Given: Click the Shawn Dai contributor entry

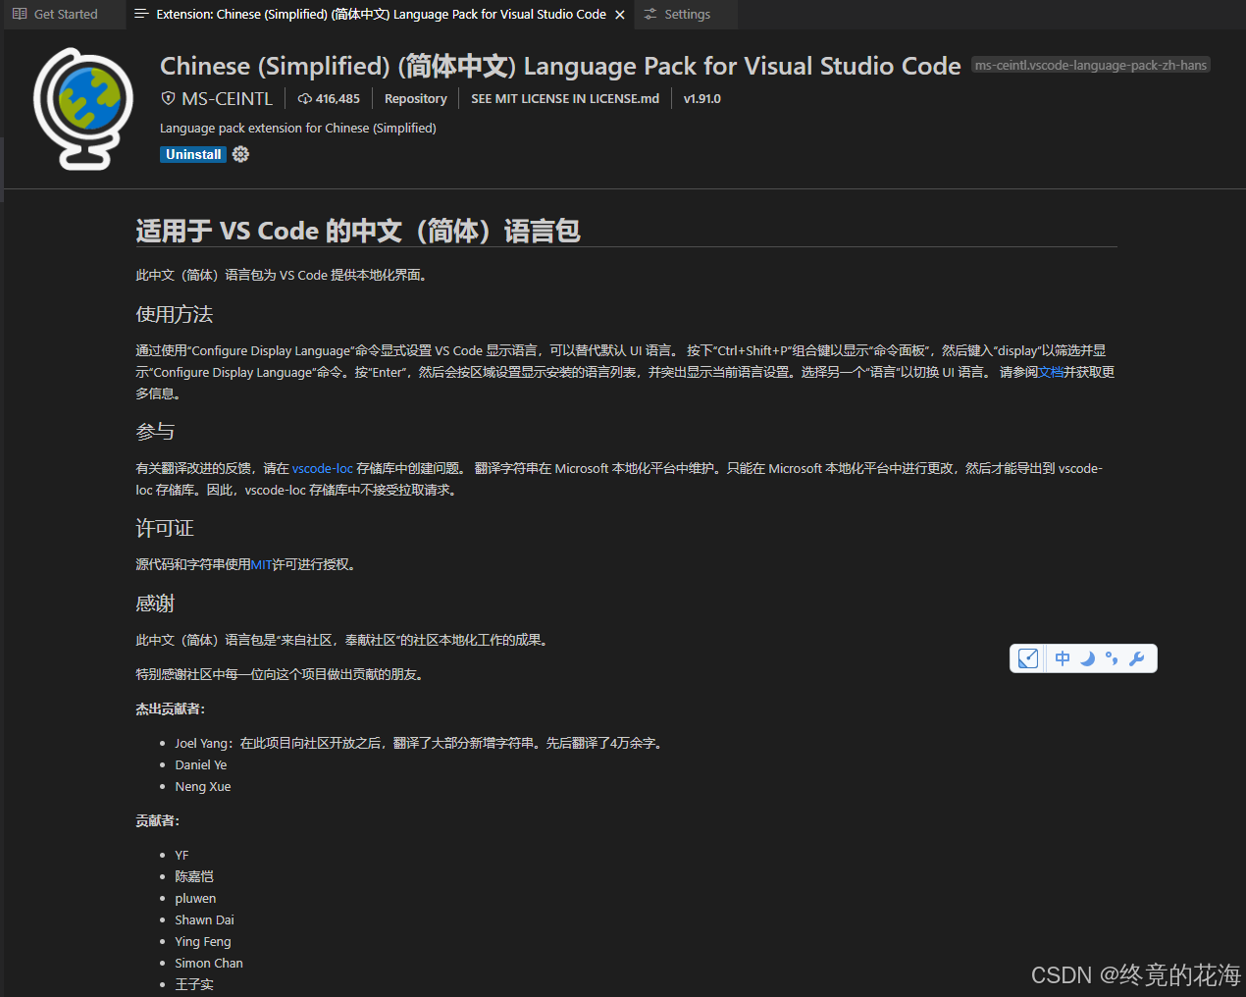Looking at the screenshot, I should tap(204, 919).
